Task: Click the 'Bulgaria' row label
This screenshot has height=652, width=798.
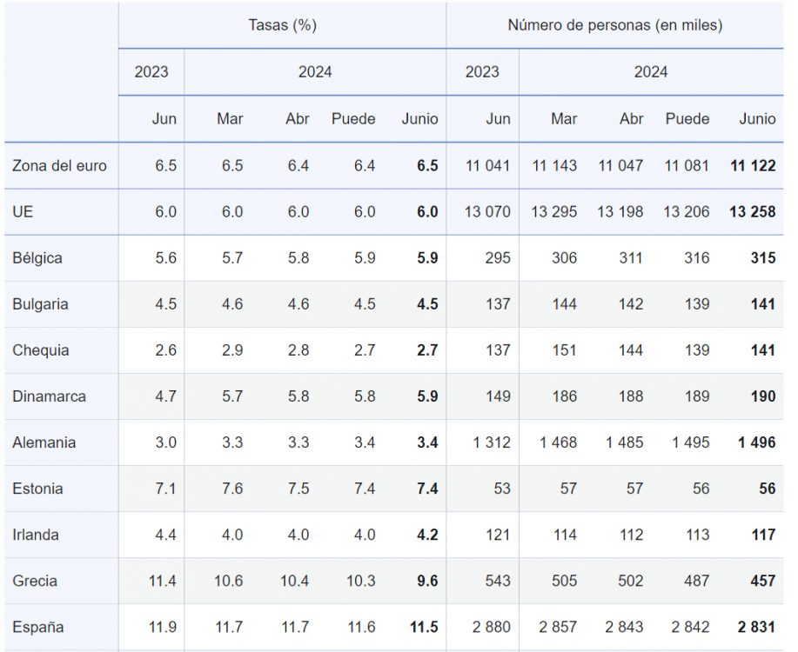Action: pyautogui.click(x=41, y=304)
